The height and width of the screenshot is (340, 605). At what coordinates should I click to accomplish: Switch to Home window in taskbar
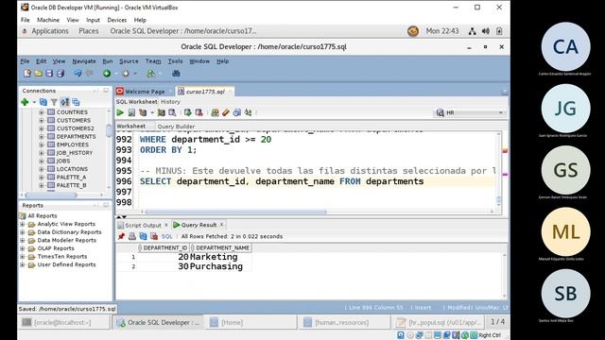[251, 322]
